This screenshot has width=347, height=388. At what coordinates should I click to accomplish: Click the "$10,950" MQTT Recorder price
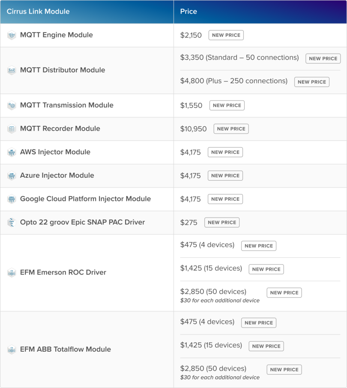(194, 129)
